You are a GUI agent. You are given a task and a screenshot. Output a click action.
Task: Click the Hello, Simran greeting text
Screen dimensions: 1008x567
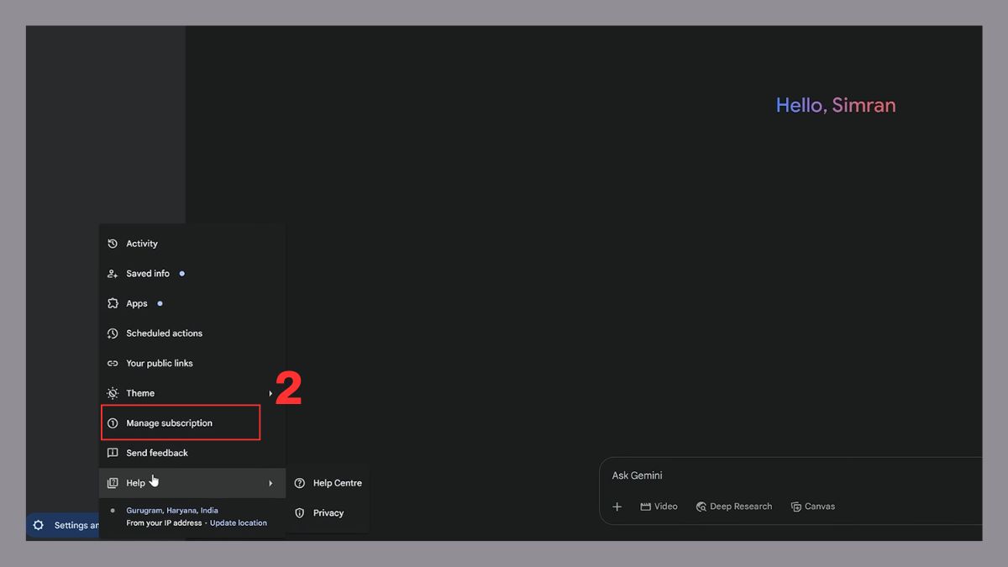pyautogui.click(x=836, y=105)
